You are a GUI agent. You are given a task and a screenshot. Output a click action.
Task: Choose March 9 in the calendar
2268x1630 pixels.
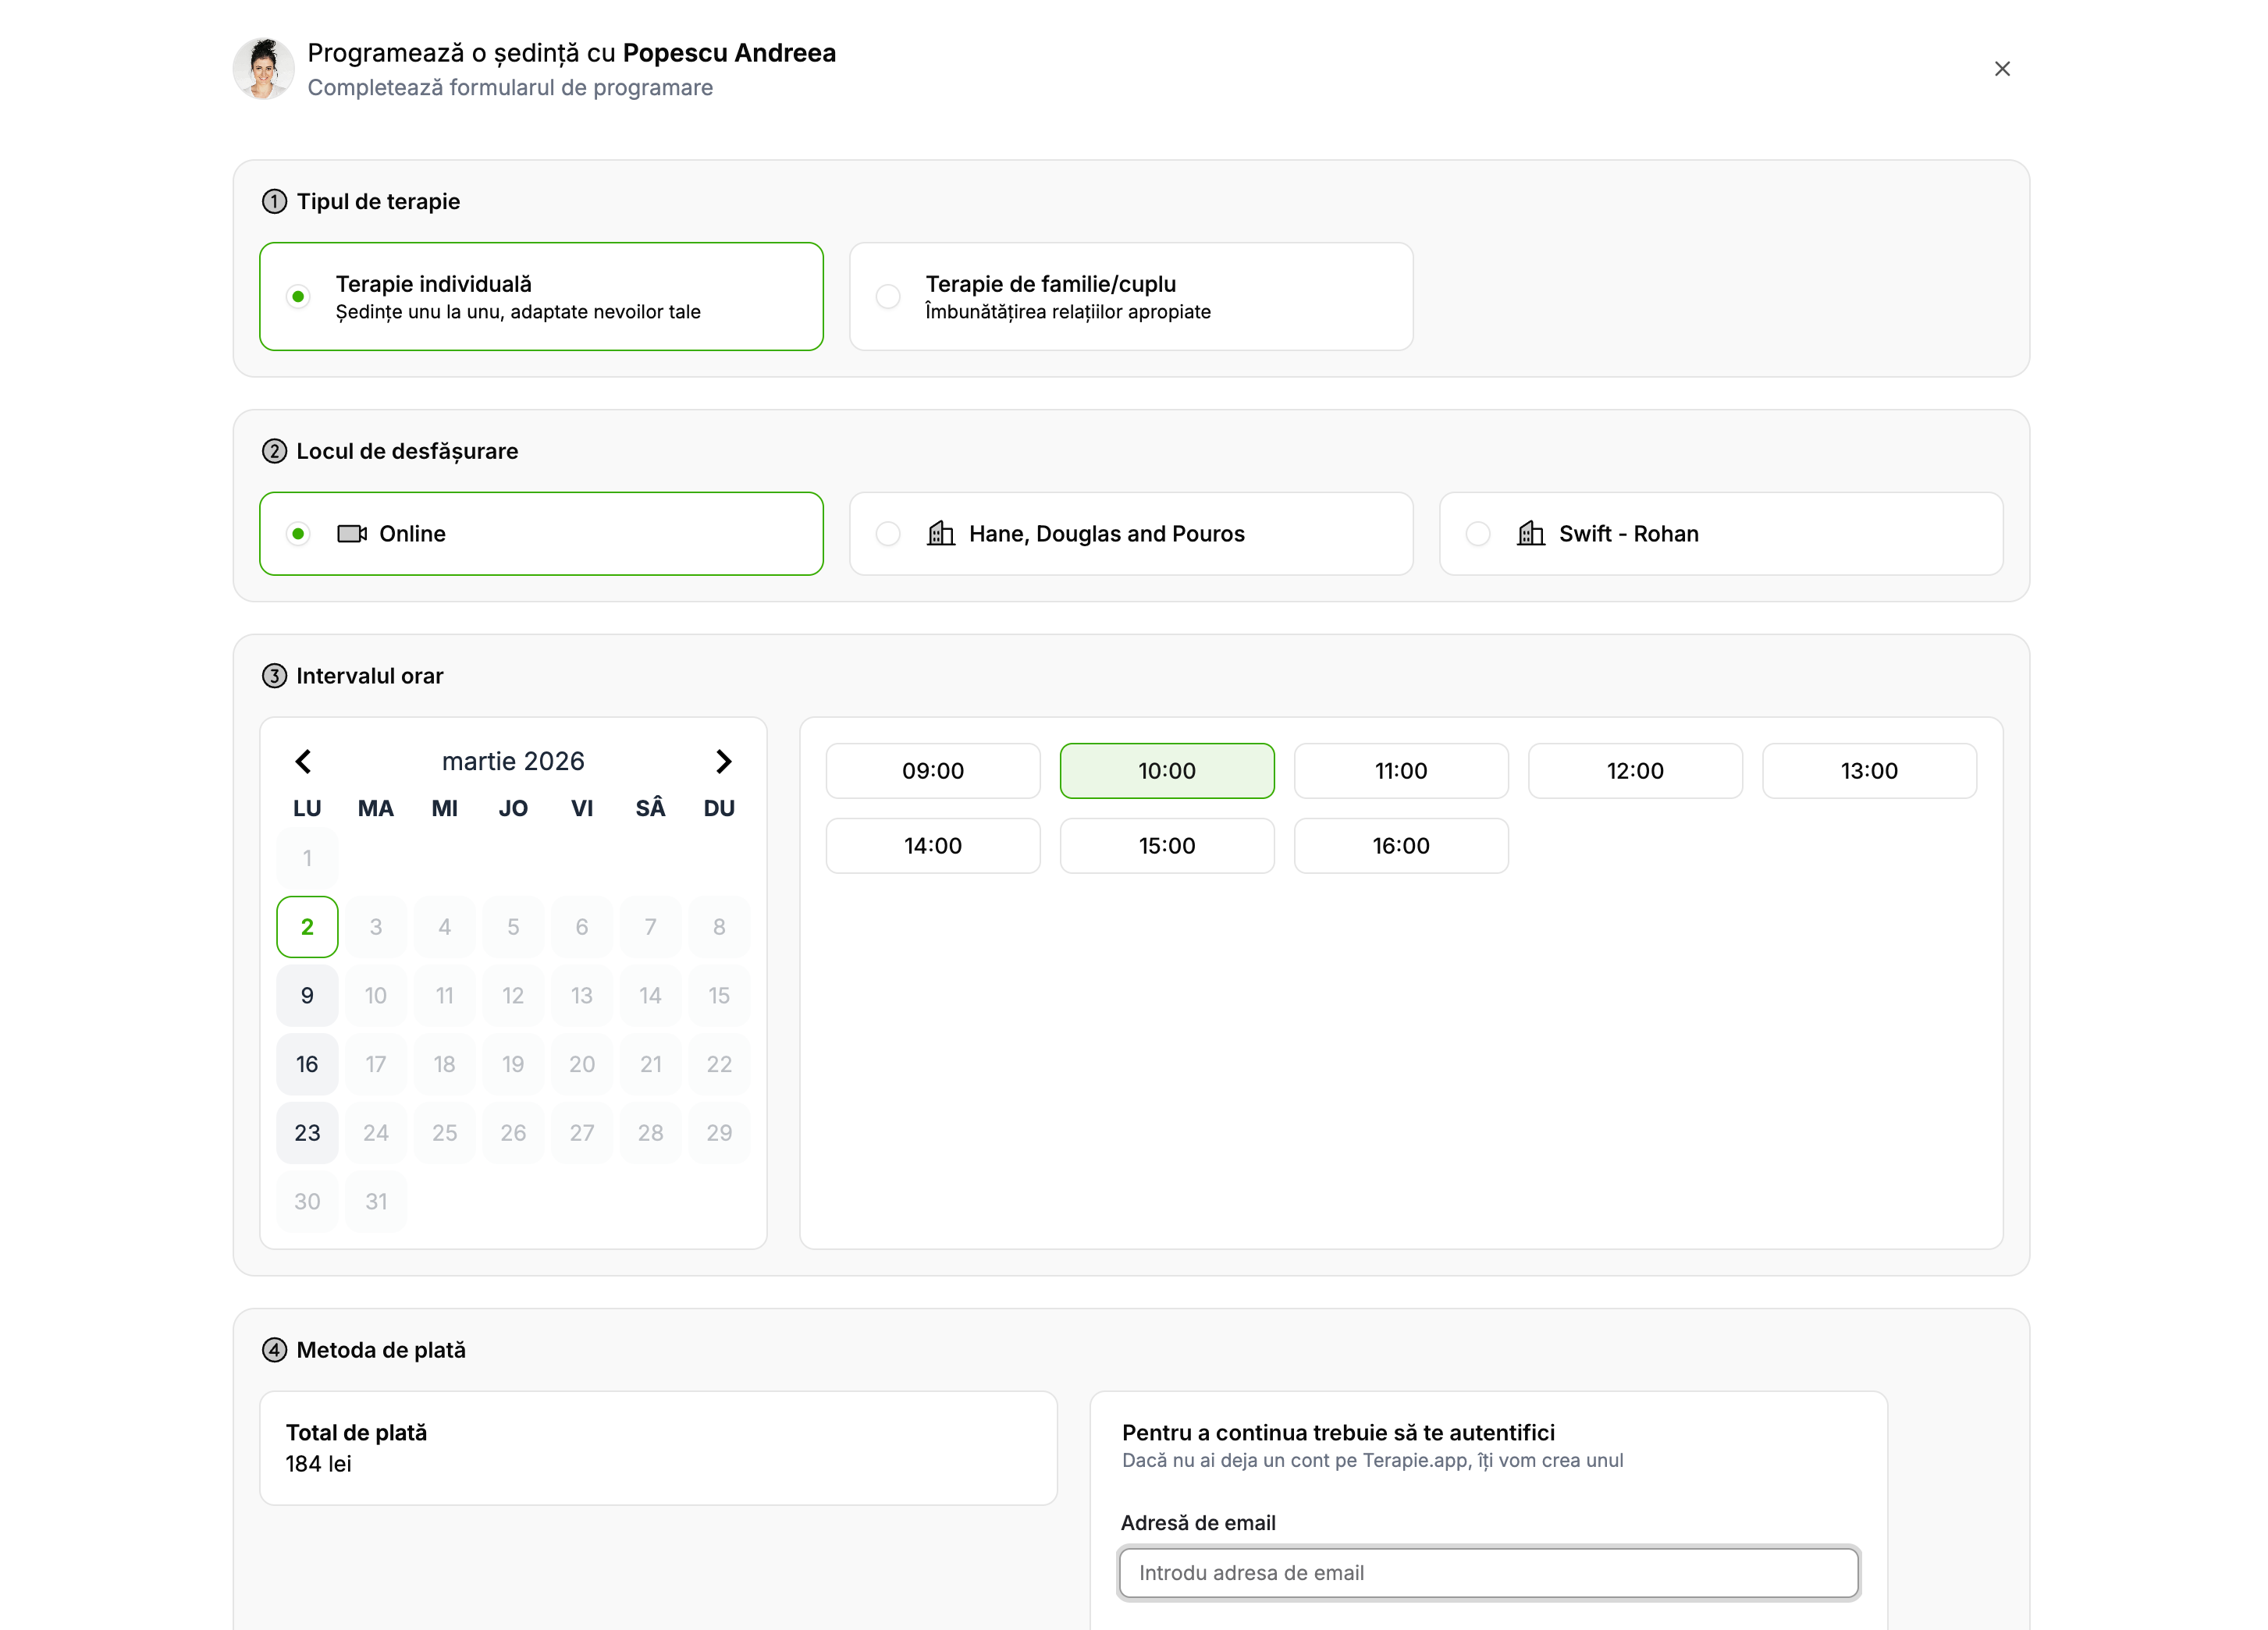click(x=307, y=996)
